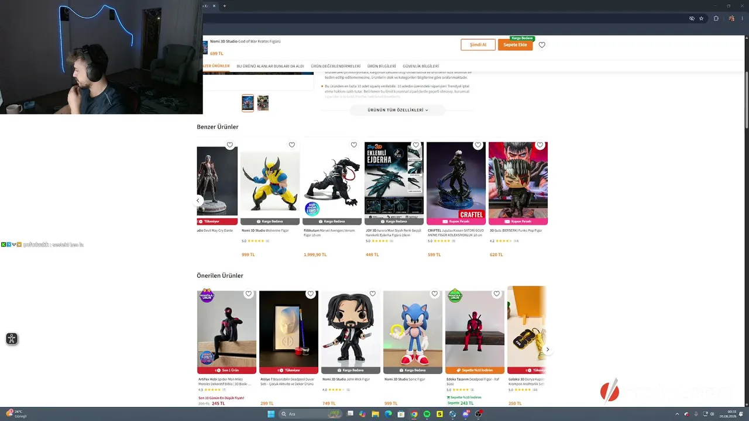Viewport: 749px width, 421px height.
Task: Toggle favorite heart on Satoru Gojo figure
Action: tap(478, 145)
